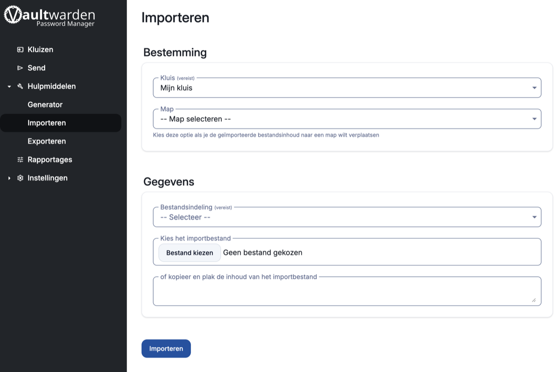Open Instellingen in the sidebar
Image resolution: width=559 pixels, height=372 pixels.
point(47,178)
